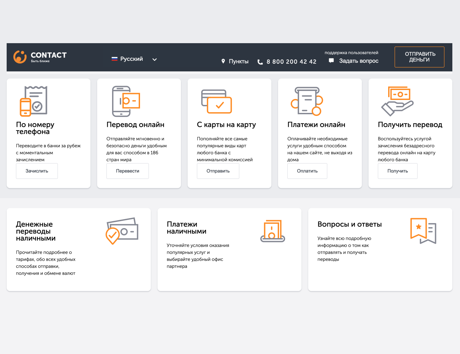This screenshot has width=460, height=354.
Task: Click the smartphone wallet icon
Action: [x=126, y=101]
